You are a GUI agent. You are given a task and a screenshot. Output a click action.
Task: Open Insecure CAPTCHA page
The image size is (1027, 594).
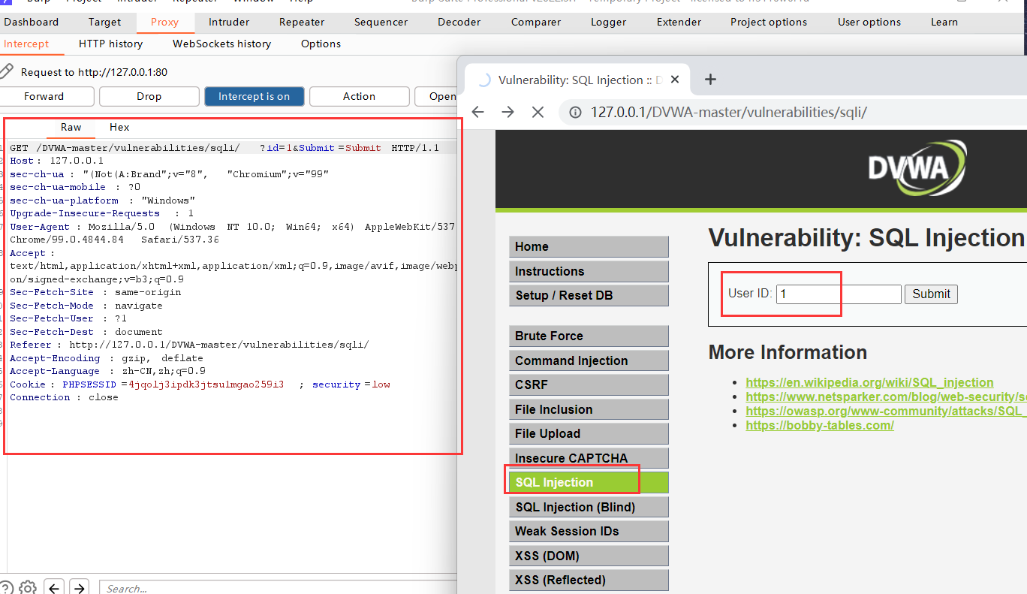click(x=589, y=458)
